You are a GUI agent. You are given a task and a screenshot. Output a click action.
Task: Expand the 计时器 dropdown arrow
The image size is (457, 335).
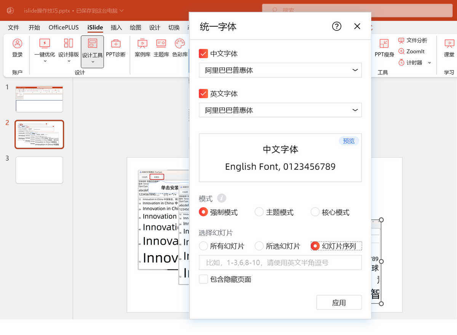pyautogui.click(x=430, y=62)
